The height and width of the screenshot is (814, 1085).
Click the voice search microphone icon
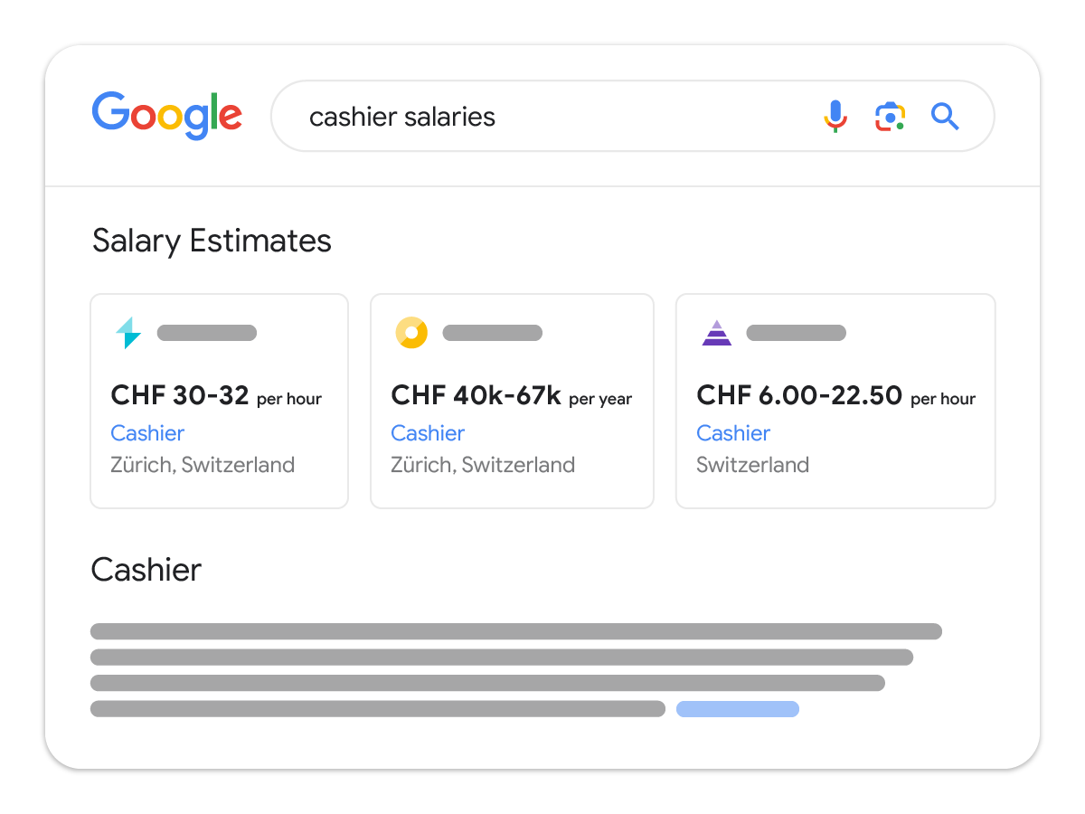[x=835, y=116]
